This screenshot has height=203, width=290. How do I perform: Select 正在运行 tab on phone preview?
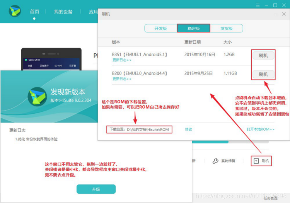[x=44, y=66]
